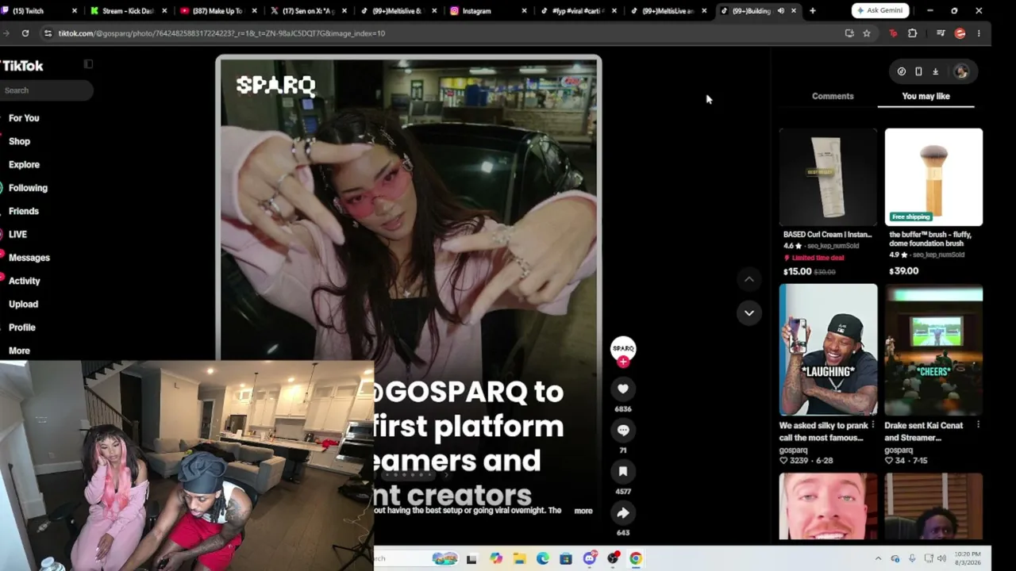The height and width of the screenshot is (571, 1016).
Task: Switch to the Sen on X browser tab
Action: click(x=306, y=11)
